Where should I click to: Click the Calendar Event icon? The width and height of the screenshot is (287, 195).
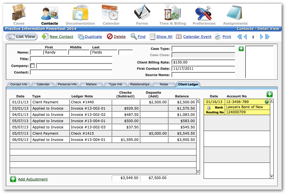click(x=179, y=36)
